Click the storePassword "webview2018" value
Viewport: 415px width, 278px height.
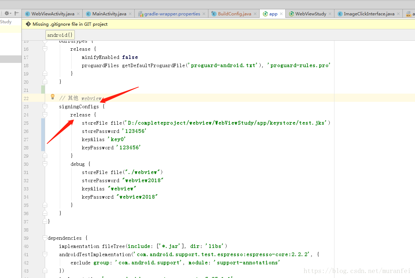143,180
